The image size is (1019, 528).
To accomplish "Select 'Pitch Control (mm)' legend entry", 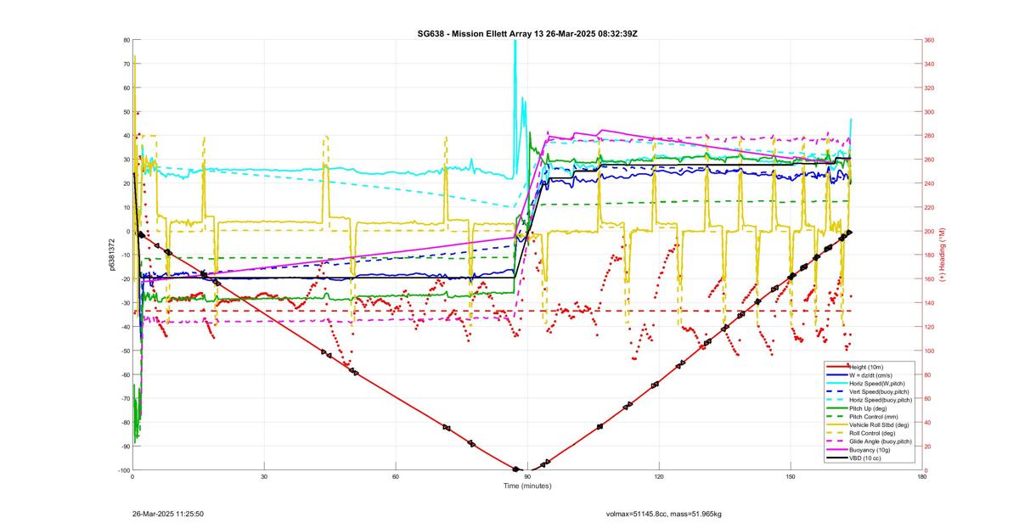I will 875,416.
